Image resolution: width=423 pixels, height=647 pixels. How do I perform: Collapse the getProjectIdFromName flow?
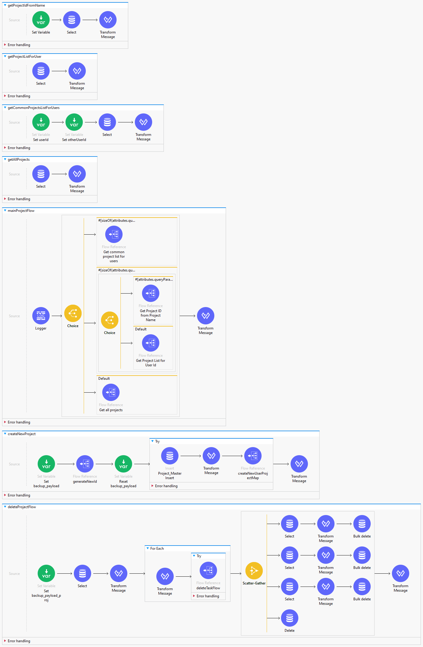click(5, 5)
